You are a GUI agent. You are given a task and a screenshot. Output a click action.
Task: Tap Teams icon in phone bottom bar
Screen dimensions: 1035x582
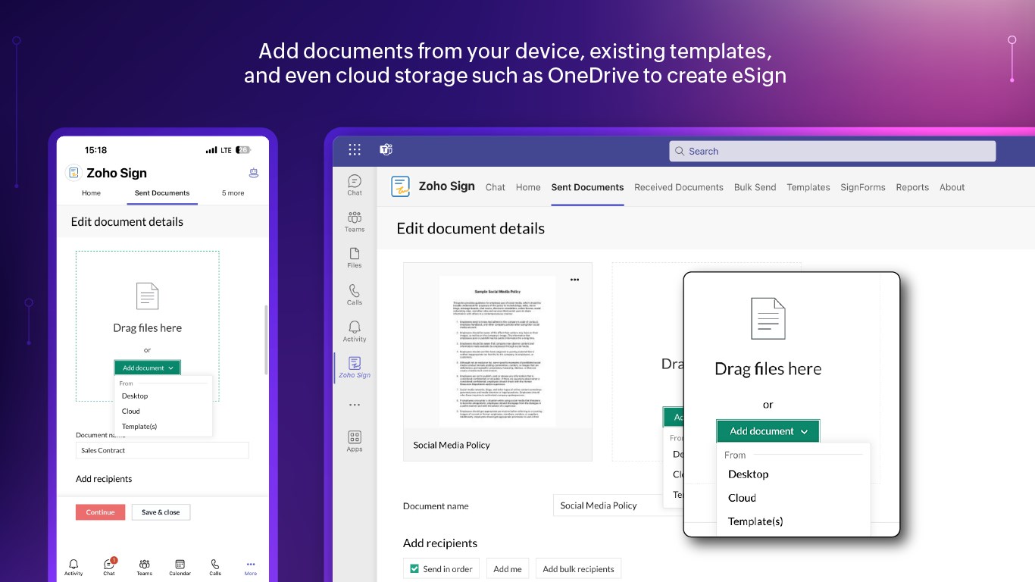144,568
